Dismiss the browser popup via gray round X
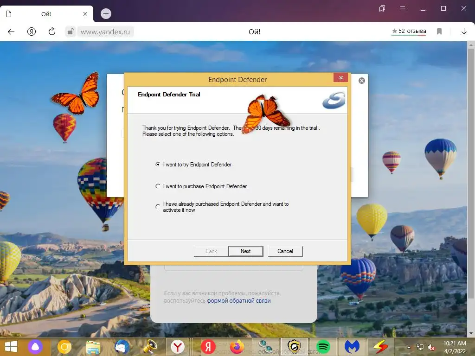 point(362,81)
